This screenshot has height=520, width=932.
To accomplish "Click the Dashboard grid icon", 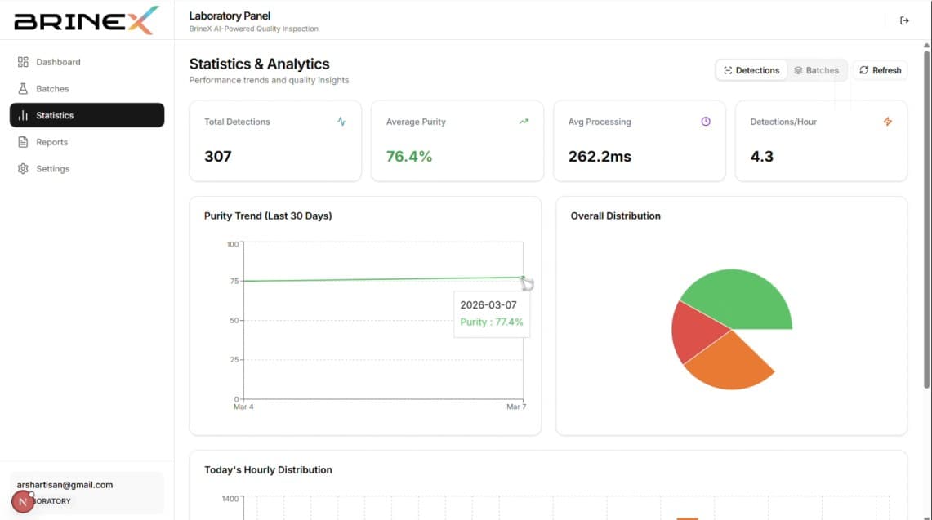I will 23,62.
